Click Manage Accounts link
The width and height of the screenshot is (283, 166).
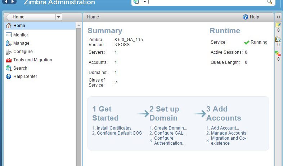pyautogui.click(x=229, y=133)
